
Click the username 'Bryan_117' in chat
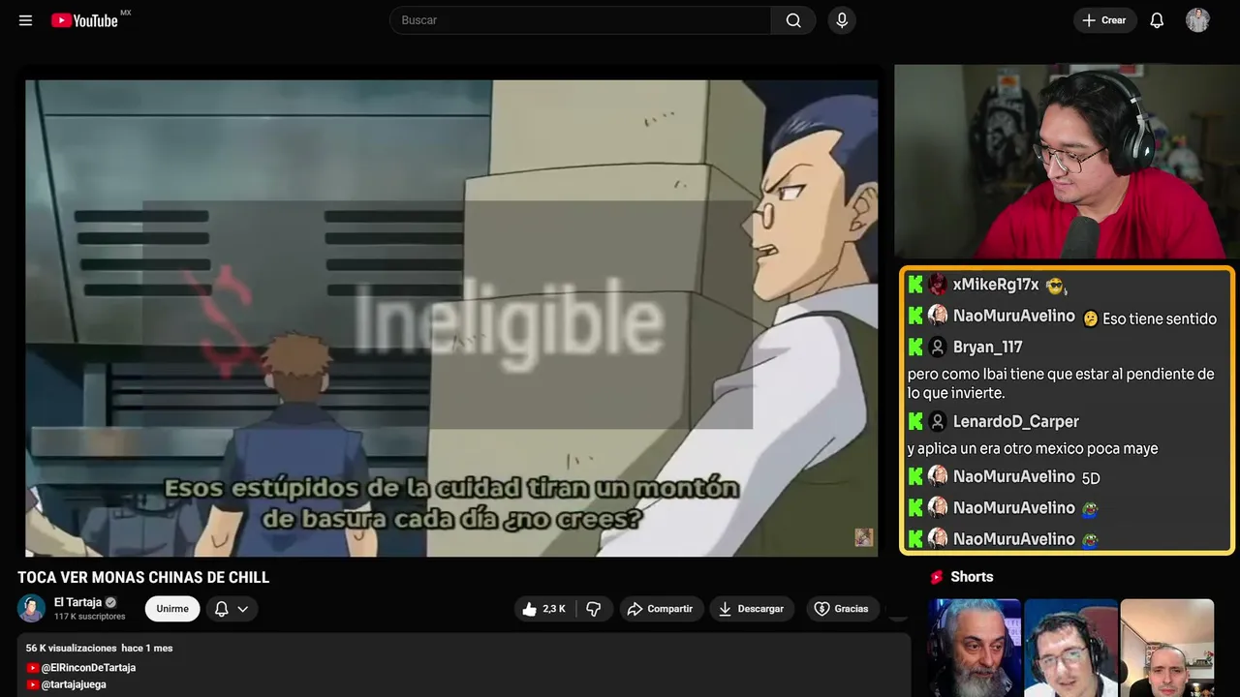click(988, 347)
